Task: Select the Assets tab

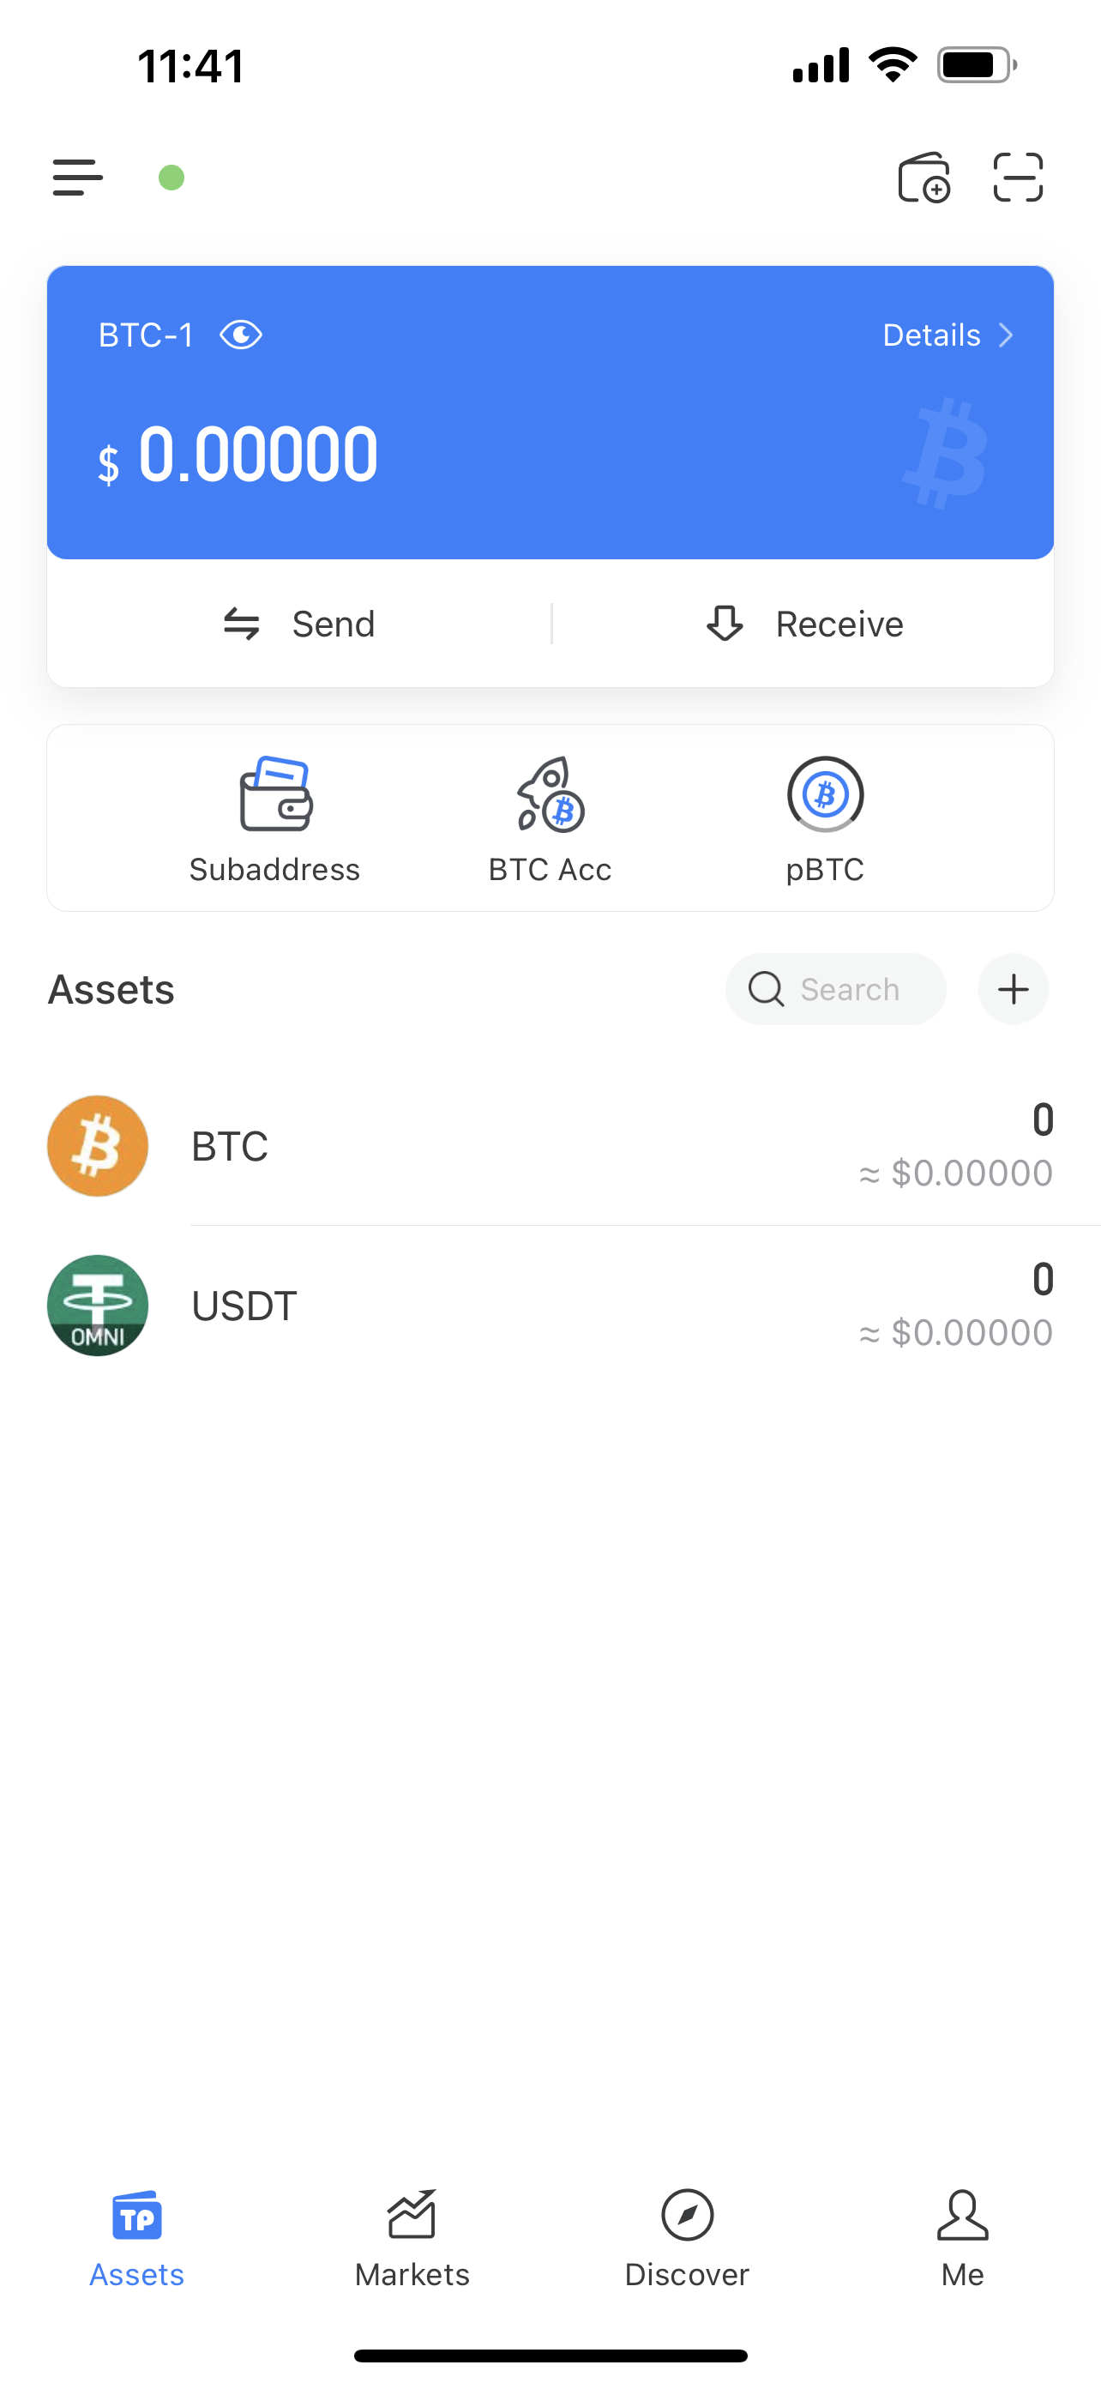Action: [x=137, y=2239]
